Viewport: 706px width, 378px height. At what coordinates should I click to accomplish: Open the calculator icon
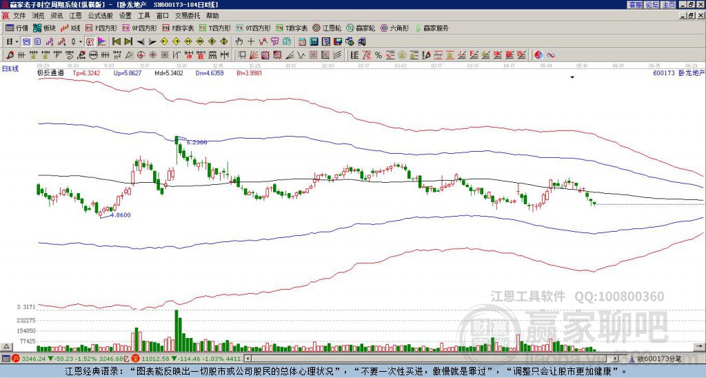coord(314,41)
